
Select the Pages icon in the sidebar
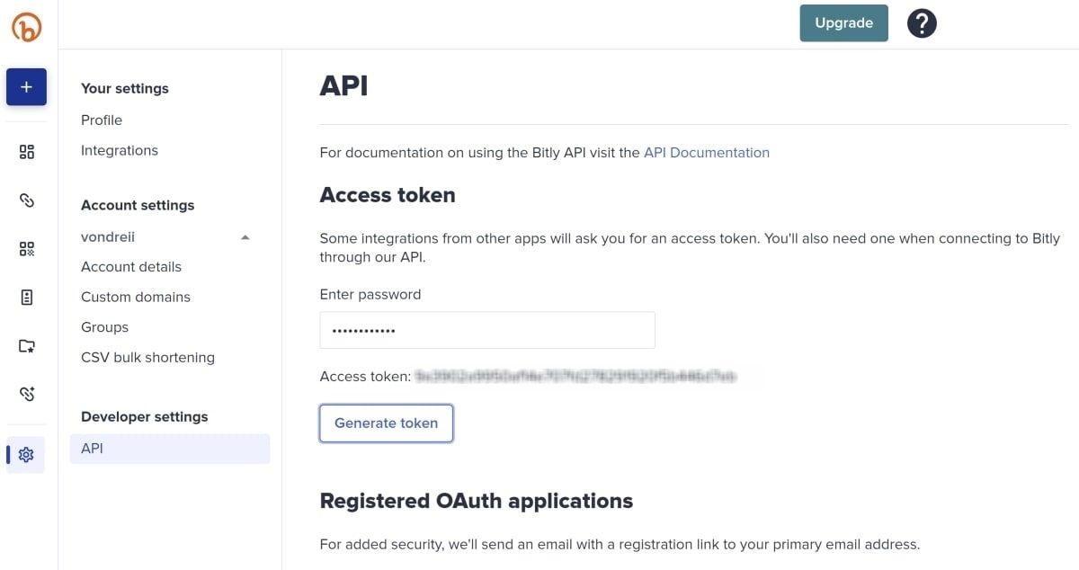(x=26, y=297)
